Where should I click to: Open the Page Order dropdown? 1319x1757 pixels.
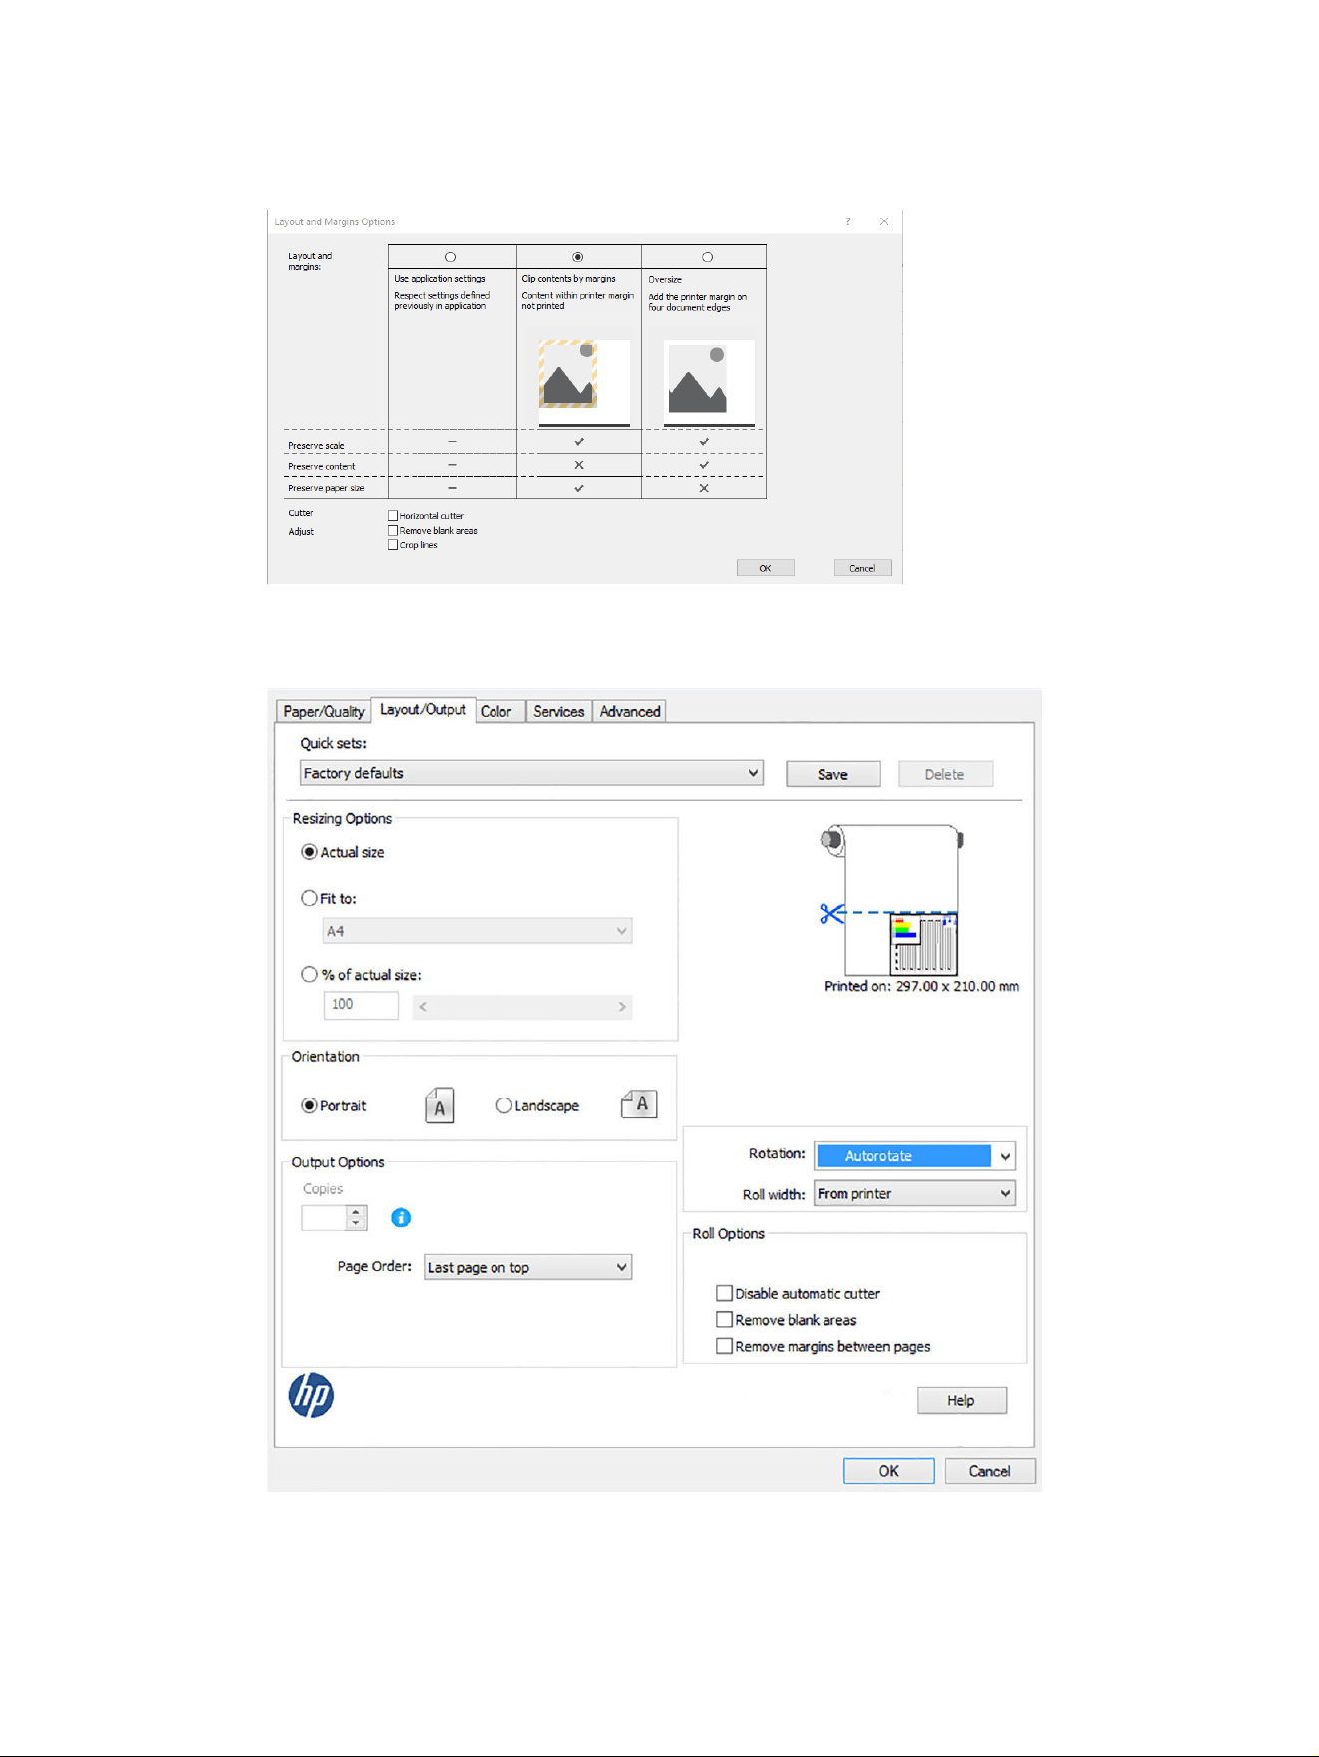click(x=527, y=1267)
